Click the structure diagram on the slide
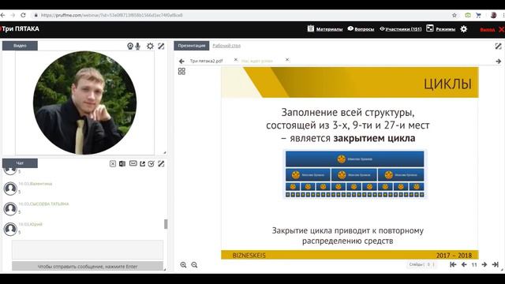Viewport: 505px width, 284px height. coord(355,174)
